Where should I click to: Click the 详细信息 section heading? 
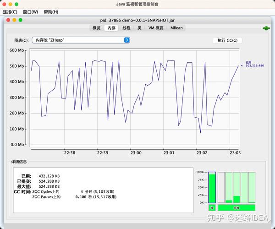coord(19,162)
